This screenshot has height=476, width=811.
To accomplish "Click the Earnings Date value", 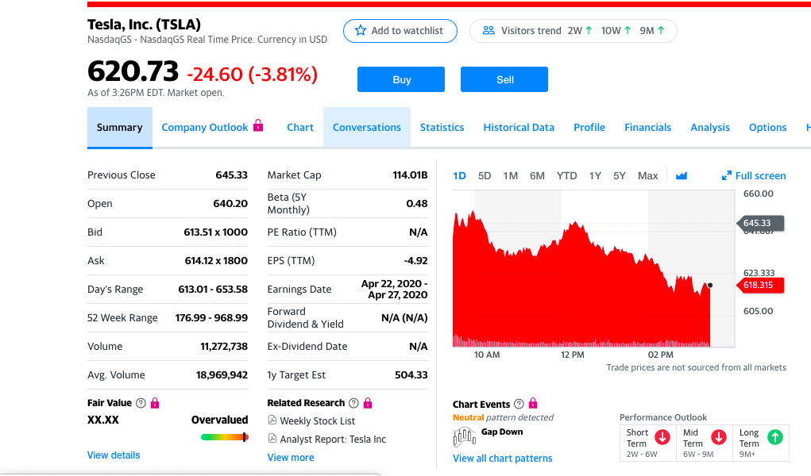I will coord(395,290).
